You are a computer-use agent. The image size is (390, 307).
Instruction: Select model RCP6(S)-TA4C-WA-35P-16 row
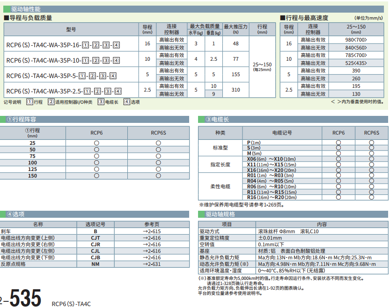coord(63,45)
